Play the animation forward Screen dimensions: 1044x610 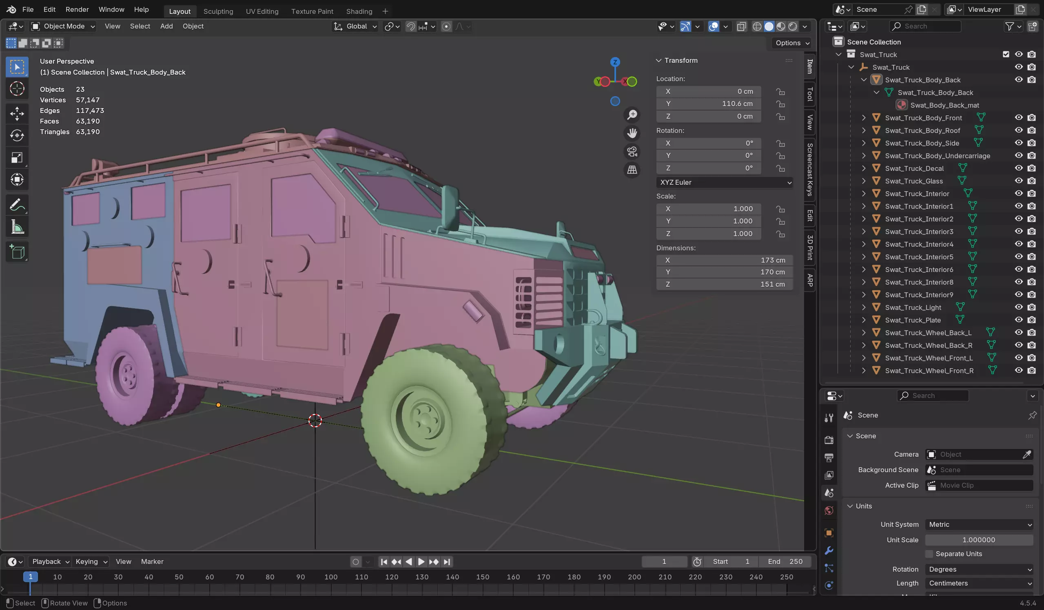(x=421, y=561)
